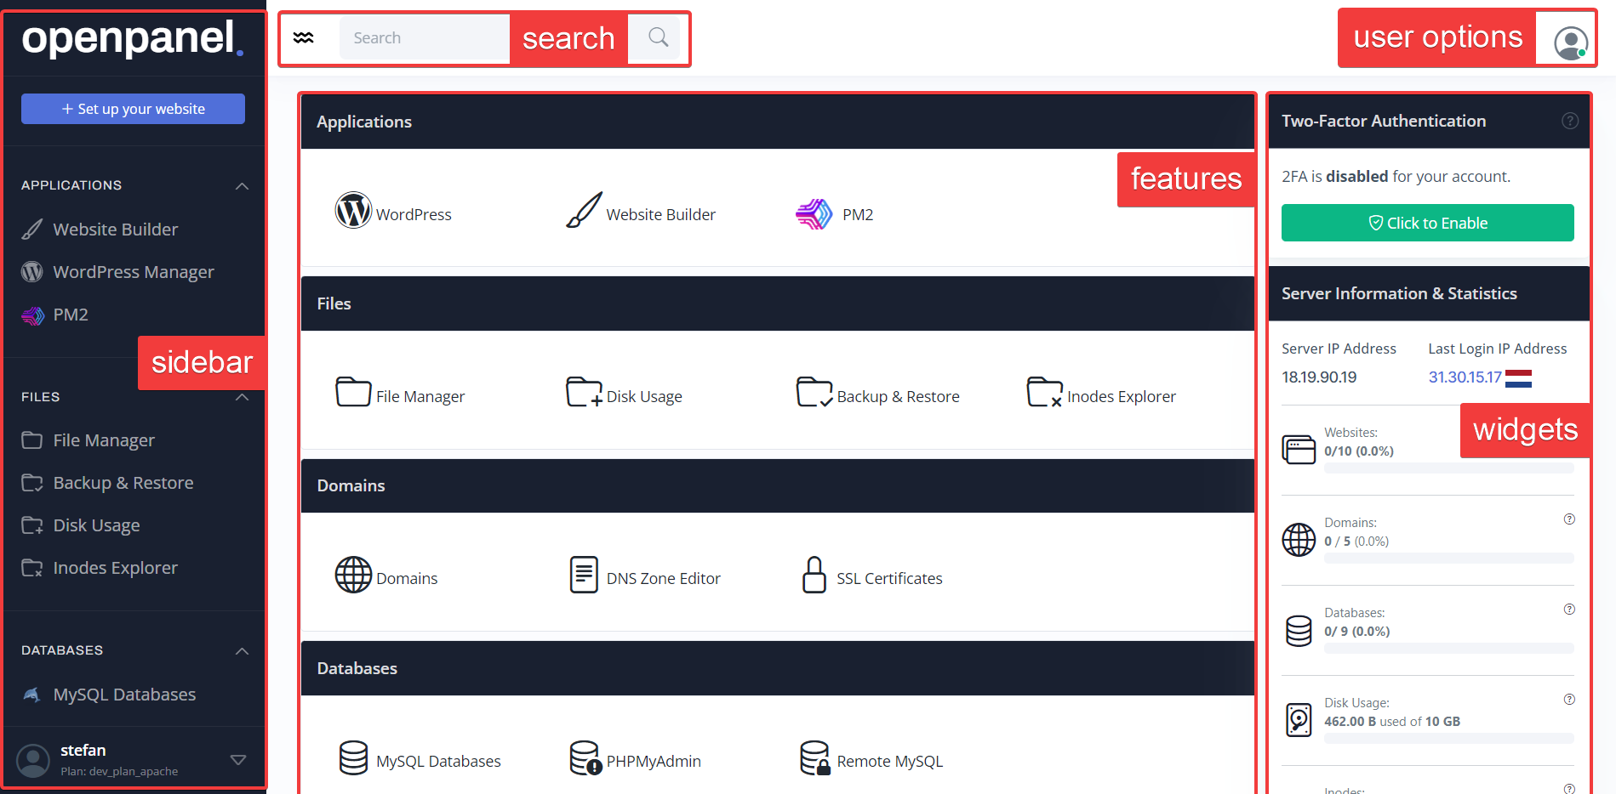Focus the Search input field

(425, 38)
